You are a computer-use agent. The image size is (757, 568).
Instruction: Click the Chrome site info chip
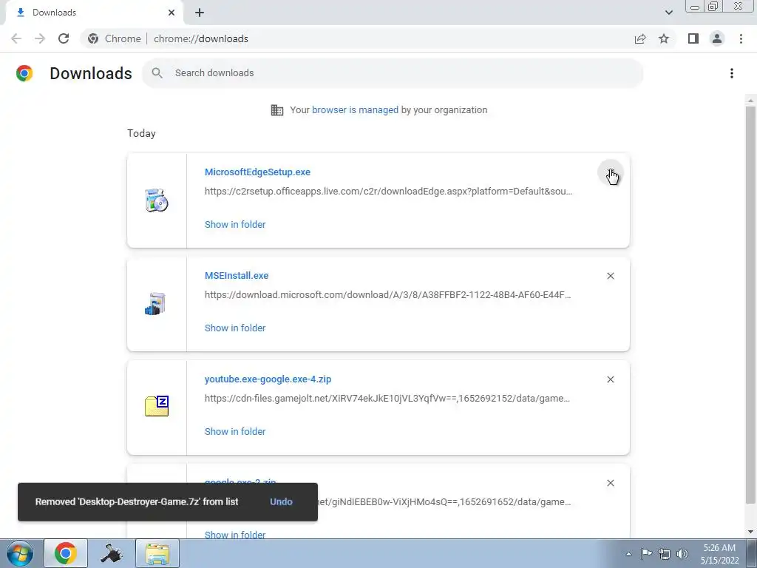(115, 38)
